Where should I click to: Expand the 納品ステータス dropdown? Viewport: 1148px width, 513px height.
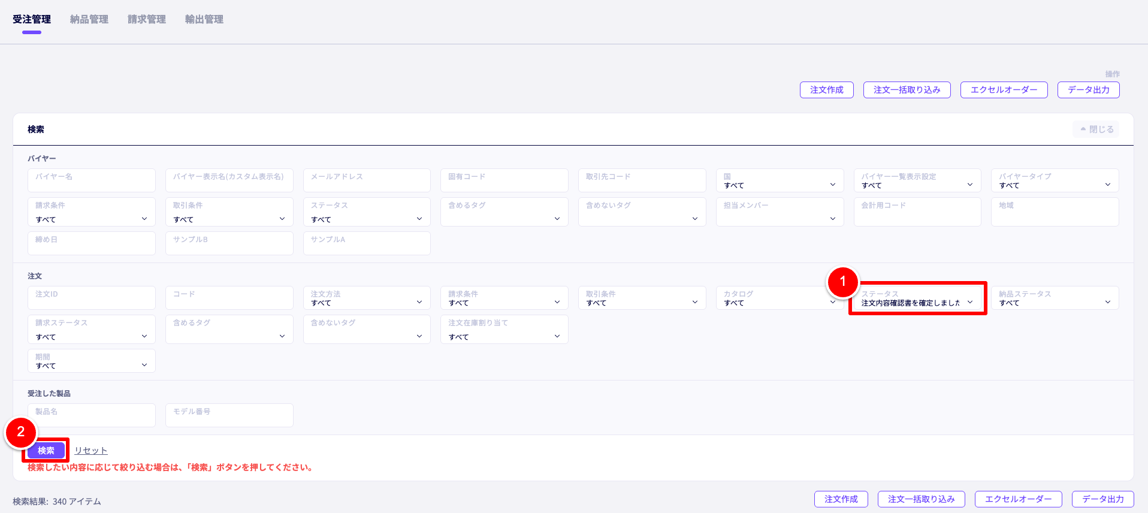1055,298
